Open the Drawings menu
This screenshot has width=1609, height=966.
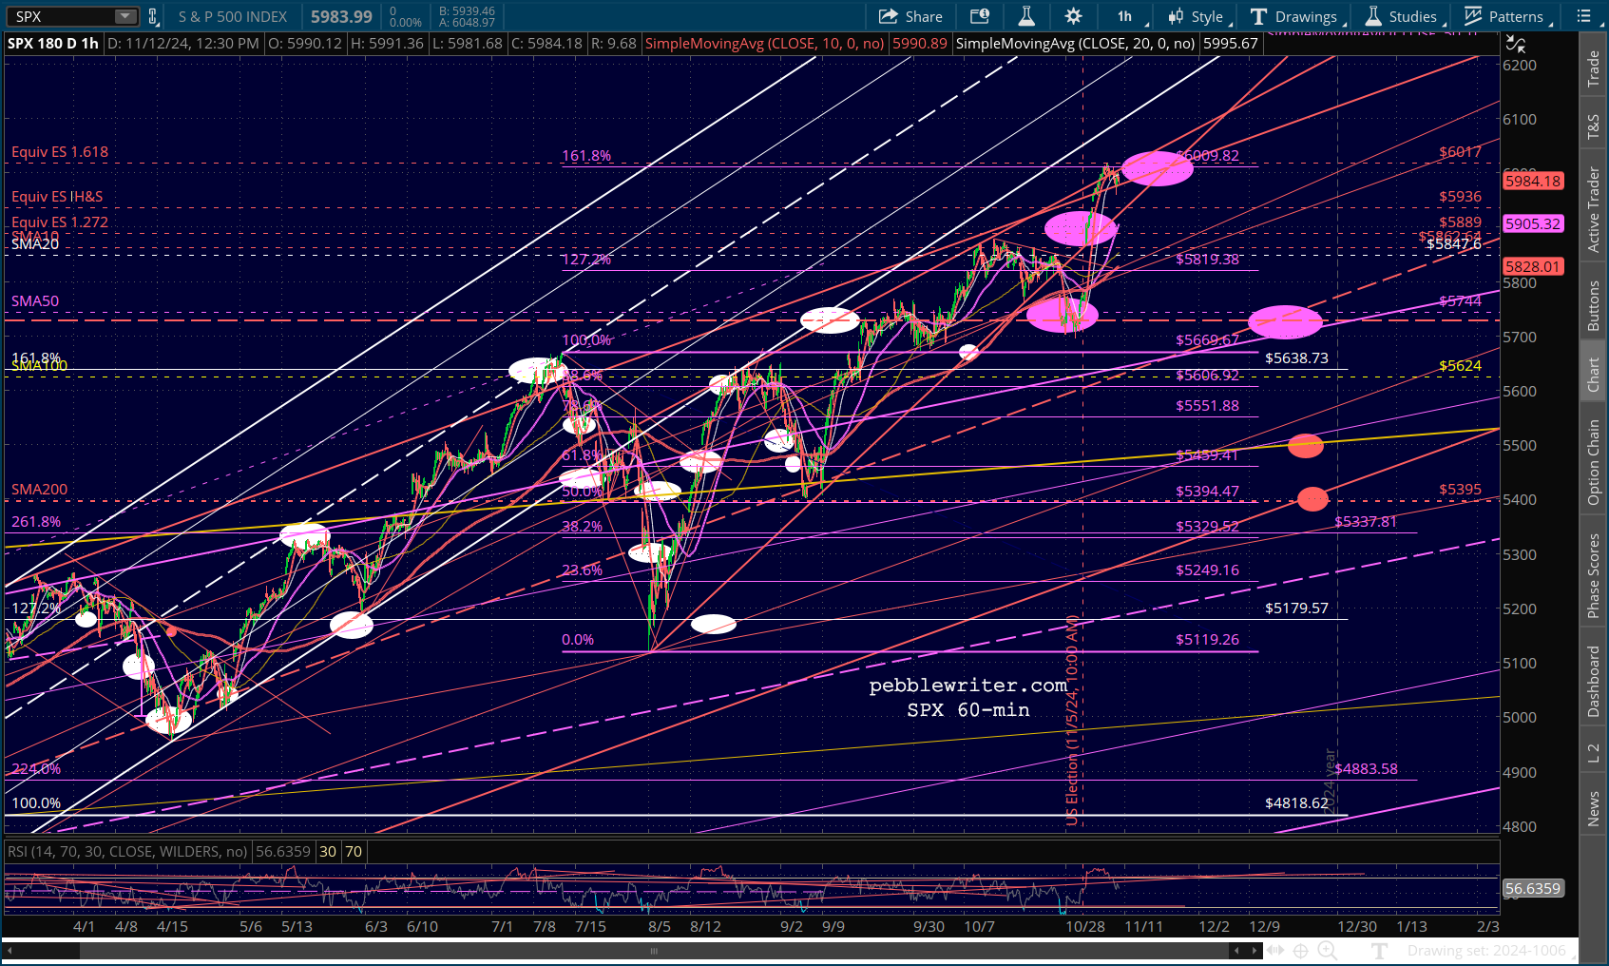(1295, 16)
